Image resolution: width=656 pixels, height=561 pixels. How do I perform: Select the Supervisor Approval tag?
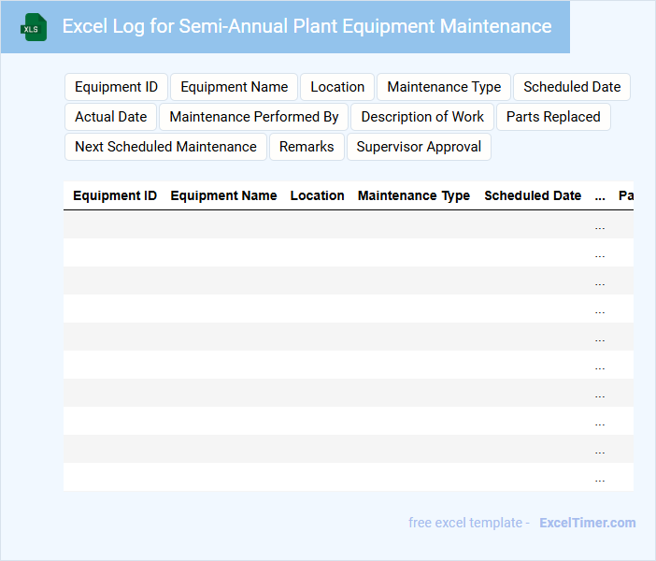click(x=419, y=147)
